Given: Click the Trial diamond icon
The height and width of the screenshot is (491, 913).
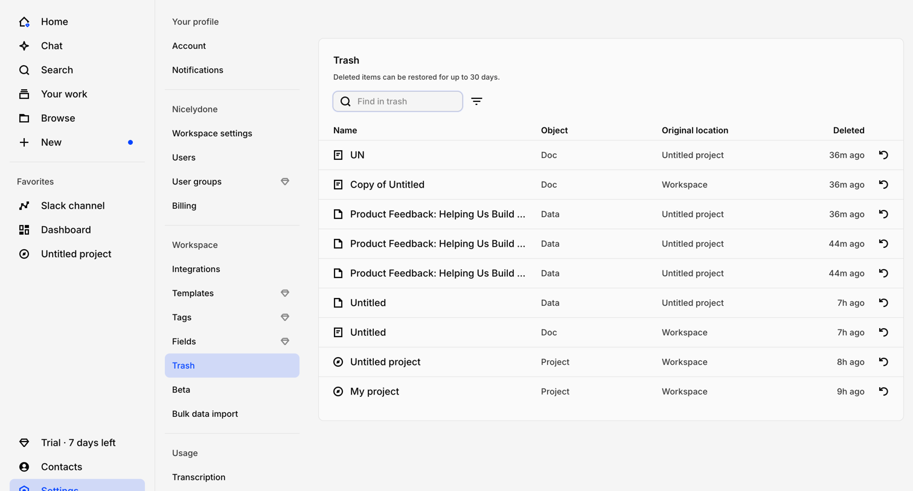Looking at the screenshot, I should (x=24, y=443).
